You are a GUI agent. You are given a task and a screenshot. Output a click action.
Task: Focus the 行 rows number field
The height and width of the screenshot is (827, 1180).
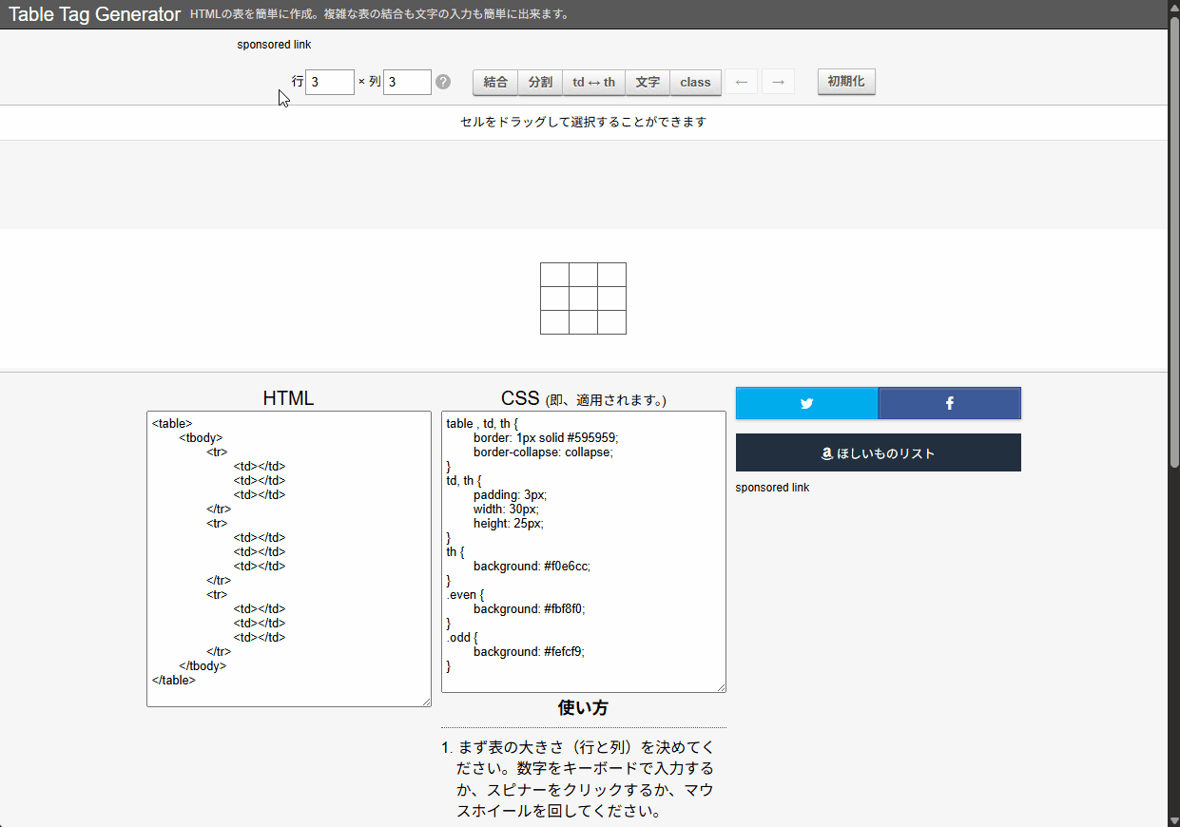[329, 82]
